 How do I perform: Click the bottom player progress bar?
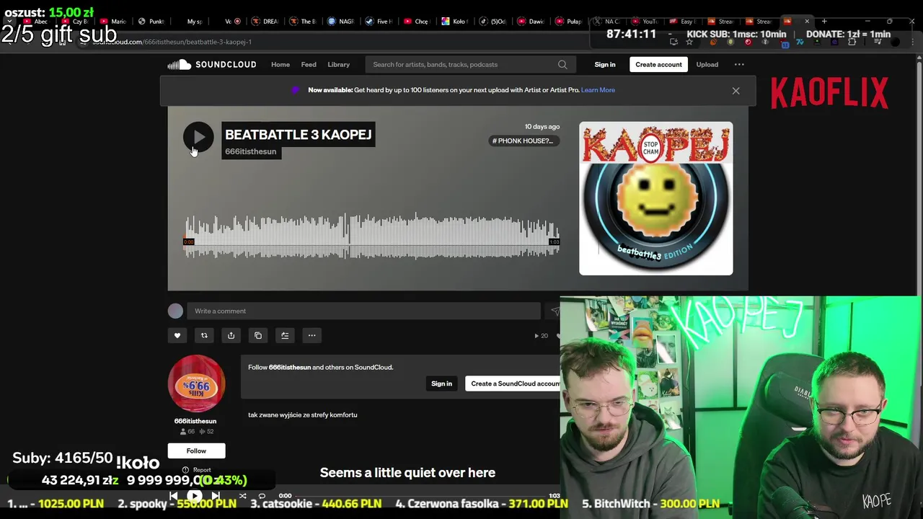tap(420, 496)
